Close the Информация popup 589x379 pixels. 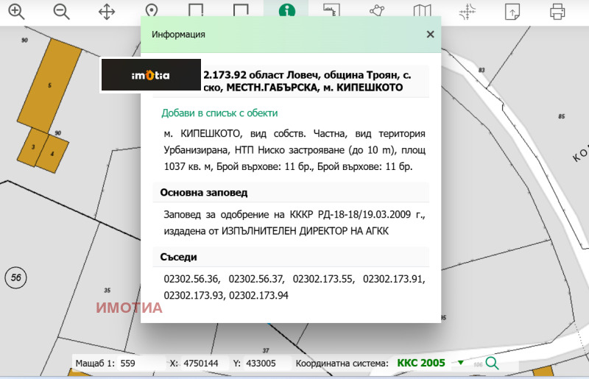click(430, 35)
